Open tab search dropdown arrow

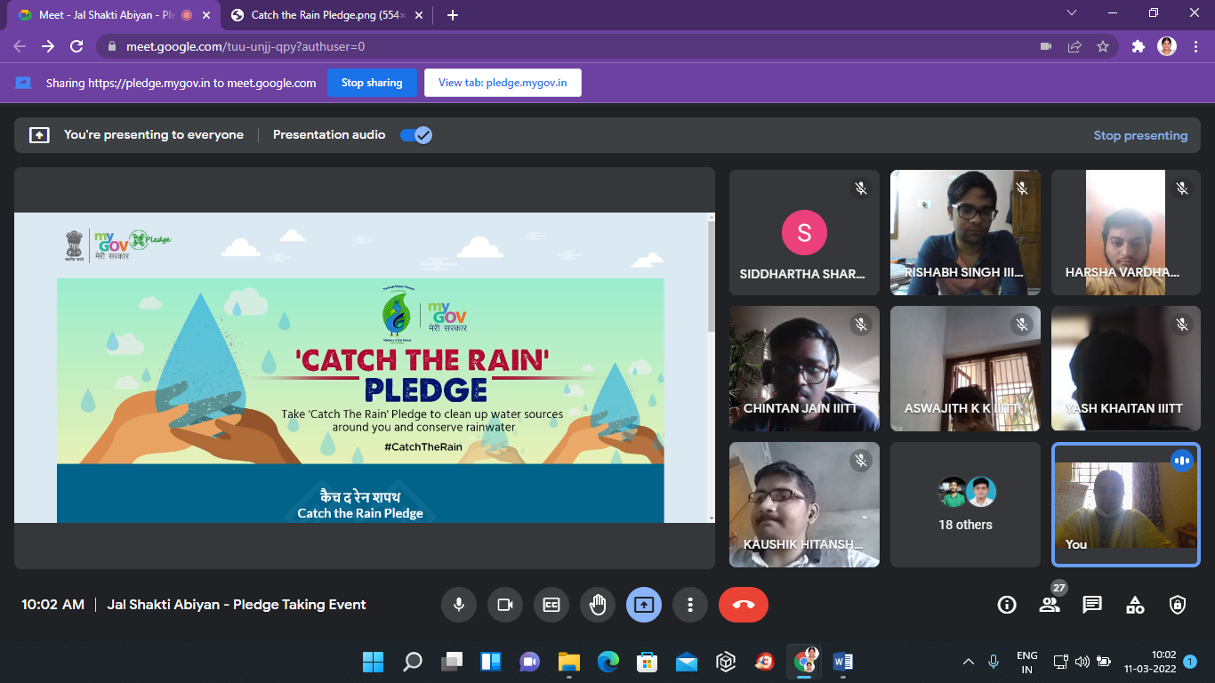(1072, 13)
